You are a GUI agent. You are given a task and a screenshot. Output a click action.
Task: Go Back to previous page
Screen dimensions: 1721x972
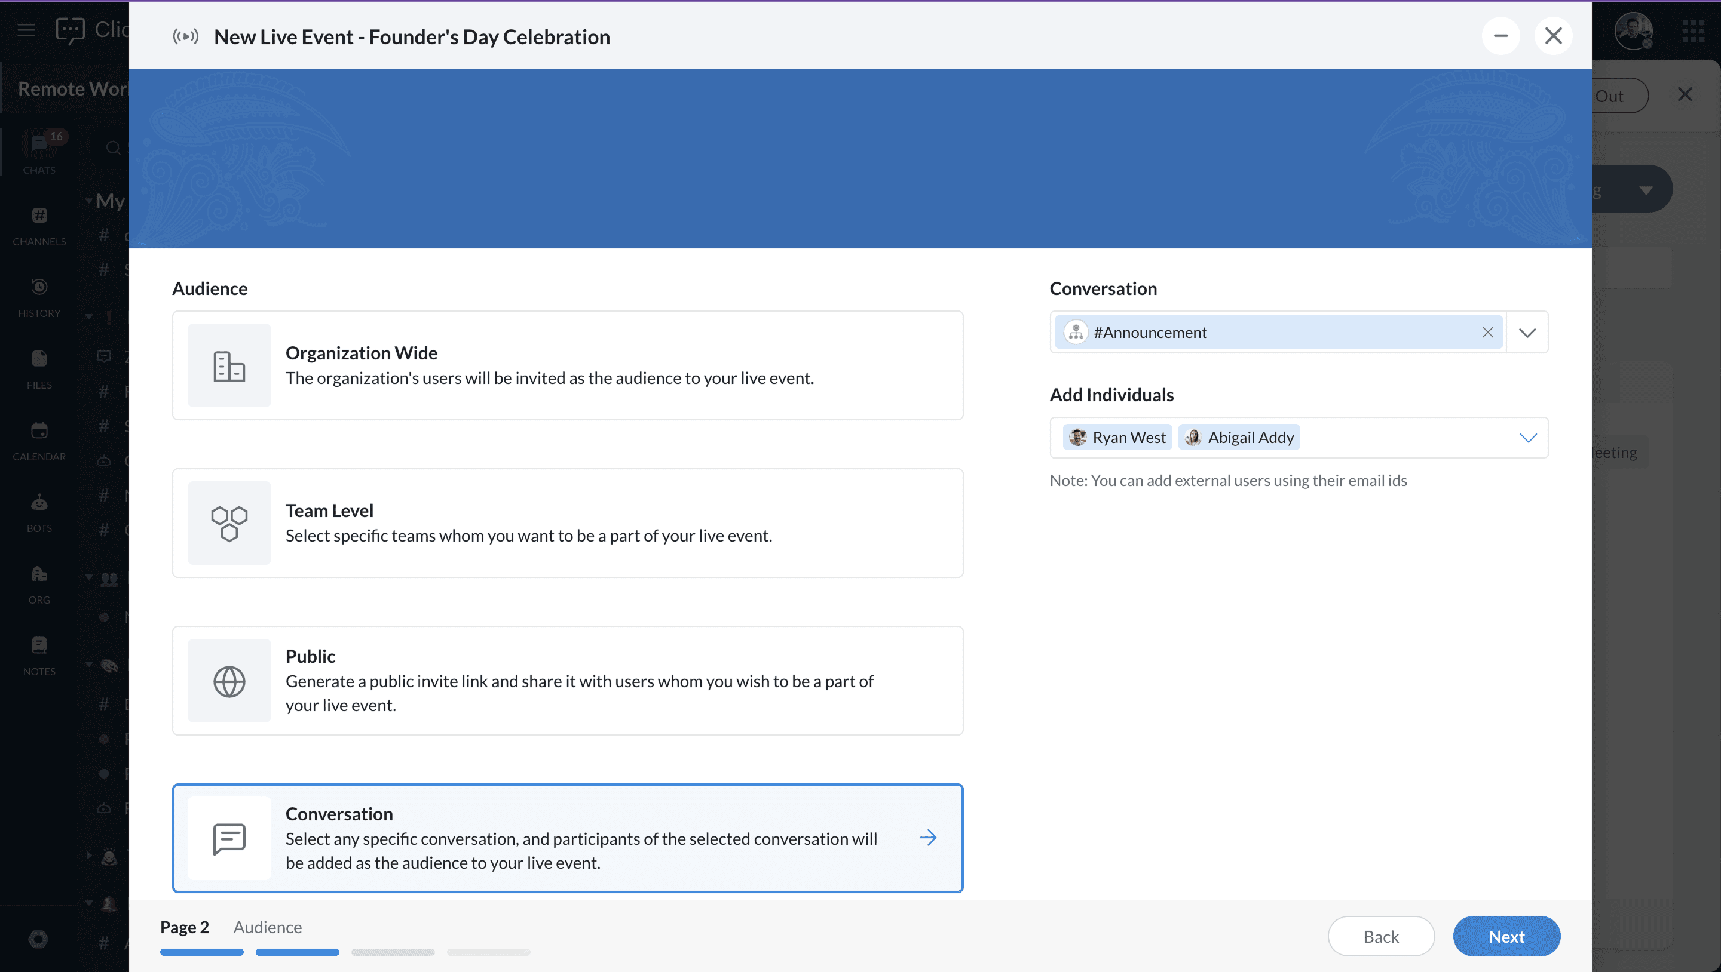1380,936
